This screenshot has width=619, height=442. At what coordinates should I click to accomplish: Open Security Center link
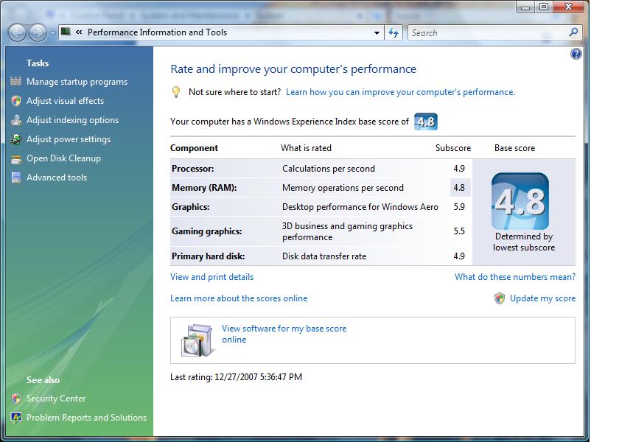(x=56, y=399)
